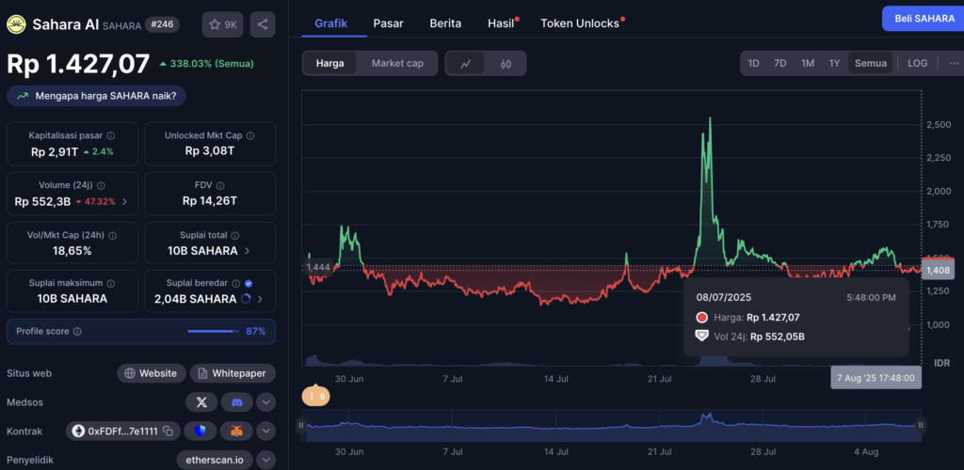The image size is (964, 470).
Task: Open the Berita tab
Action: (445, 23)
